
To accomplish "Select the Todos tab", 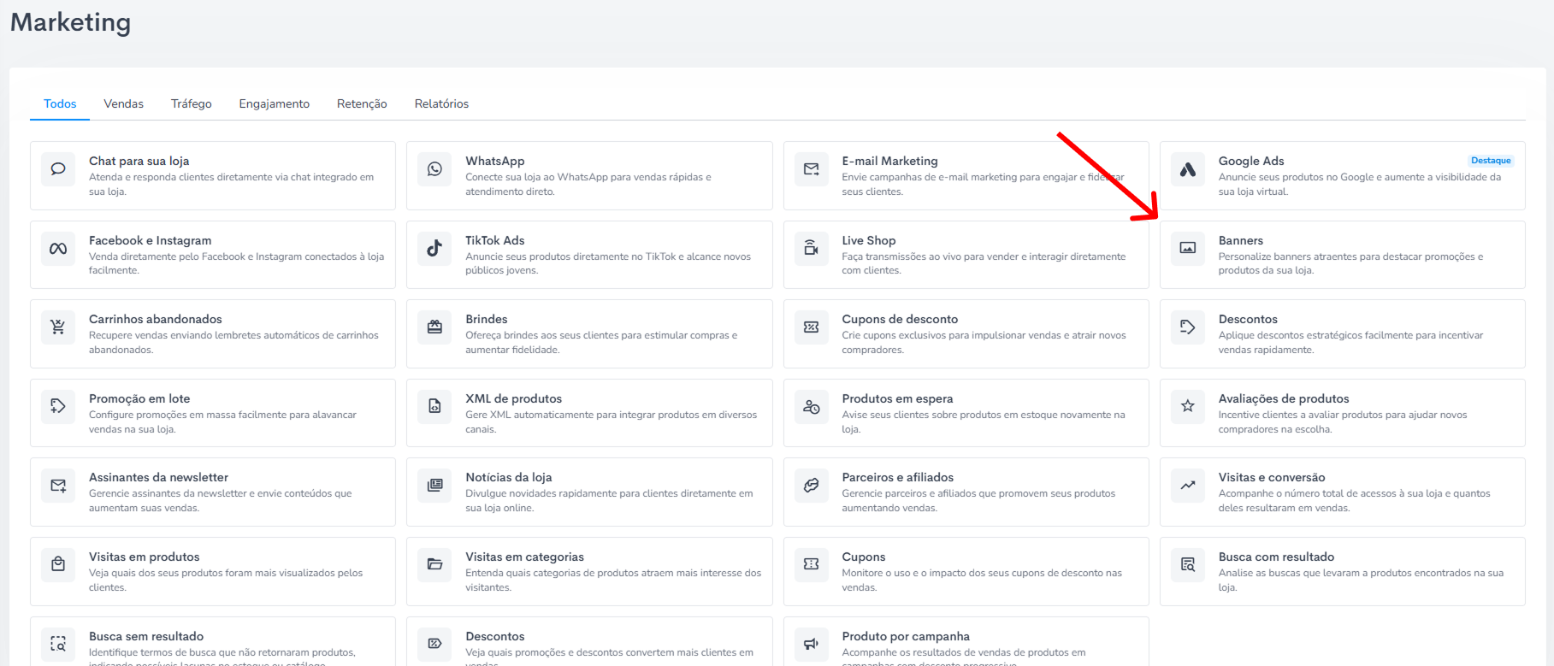I will click(x=60, y=103).
